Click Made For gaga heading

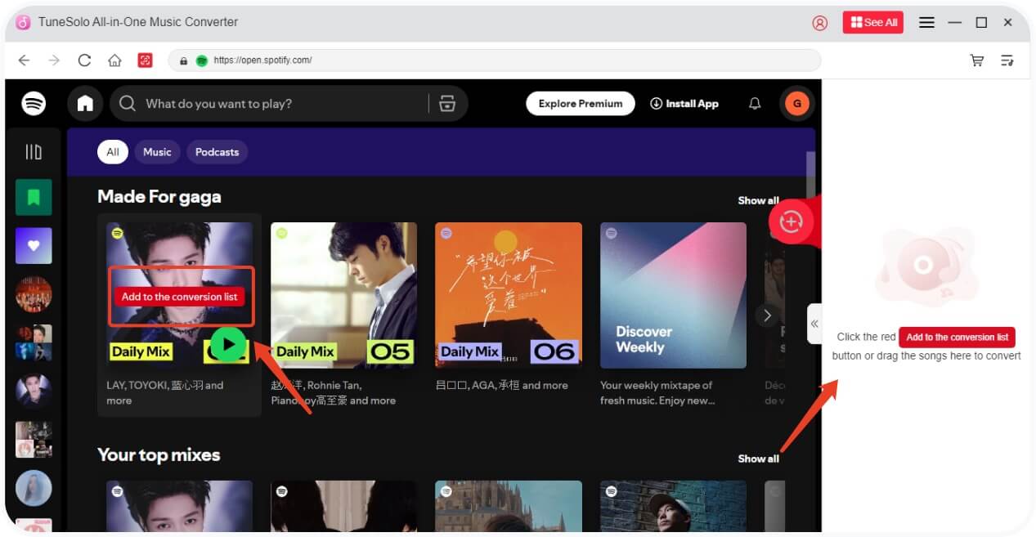159,197
